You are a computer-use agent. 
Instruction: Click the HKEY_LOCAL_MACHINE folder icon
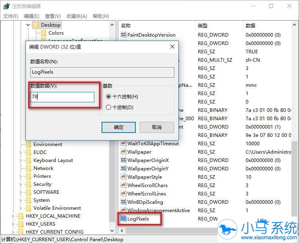21,216
